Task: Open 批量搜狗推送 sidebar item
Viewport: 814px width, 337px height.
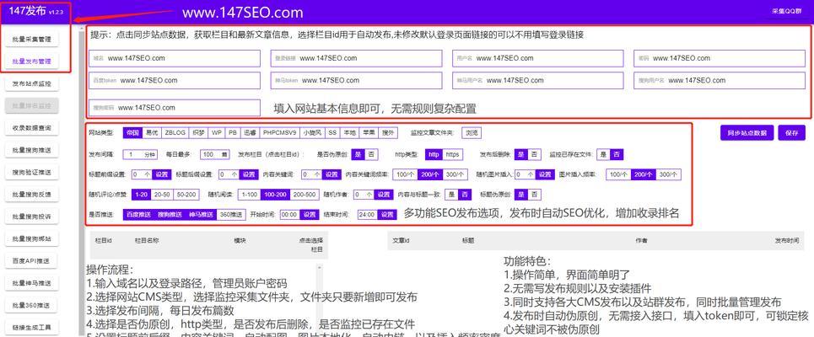Action: (32, 150)
